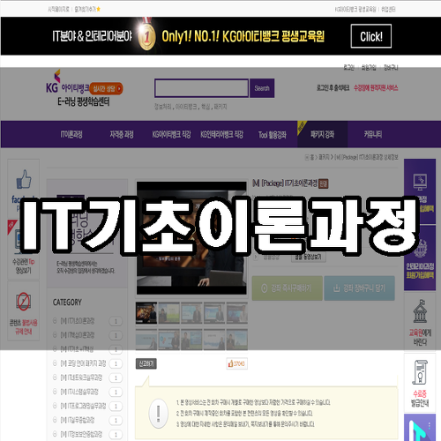Open the [M] IT프로그래밍실무과정 category
This screenshot has width=441, height=441.
coord(83,406)
